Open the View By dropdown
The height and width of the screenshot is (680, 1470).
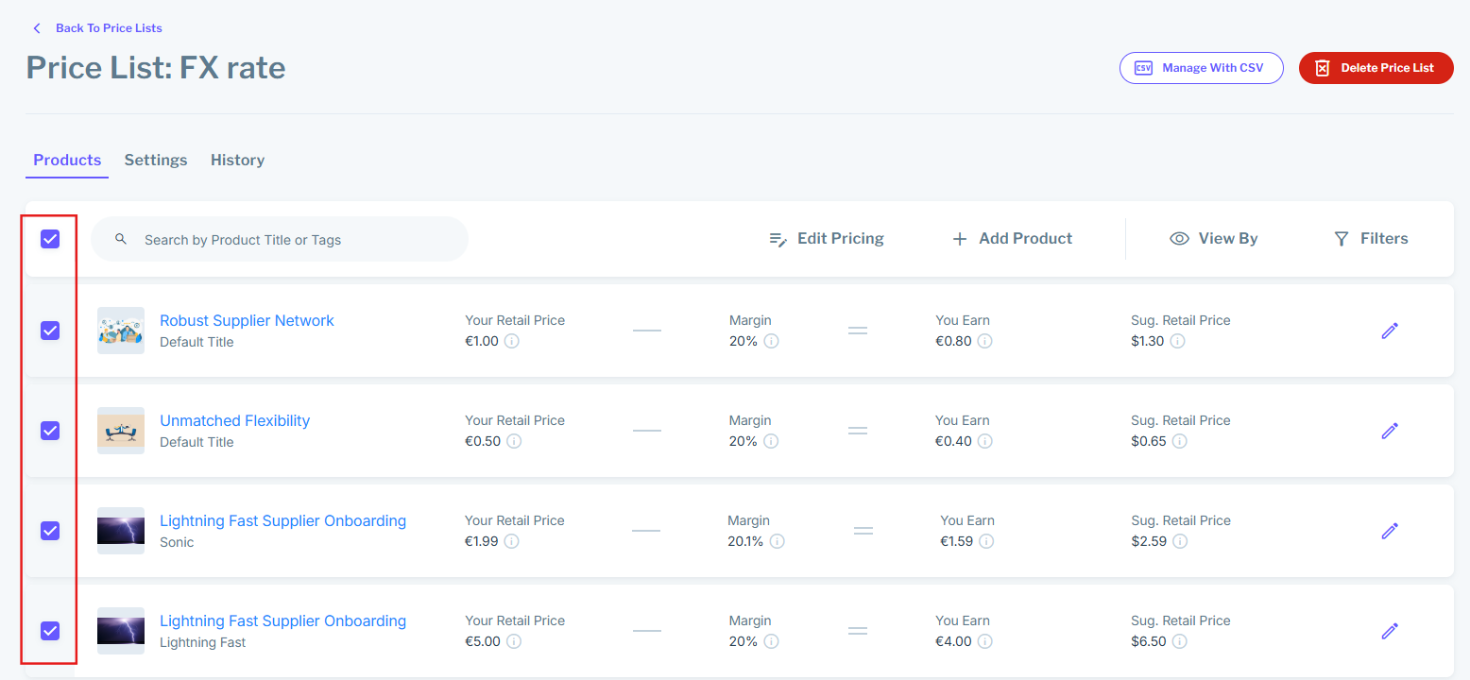coord(1214,239)
